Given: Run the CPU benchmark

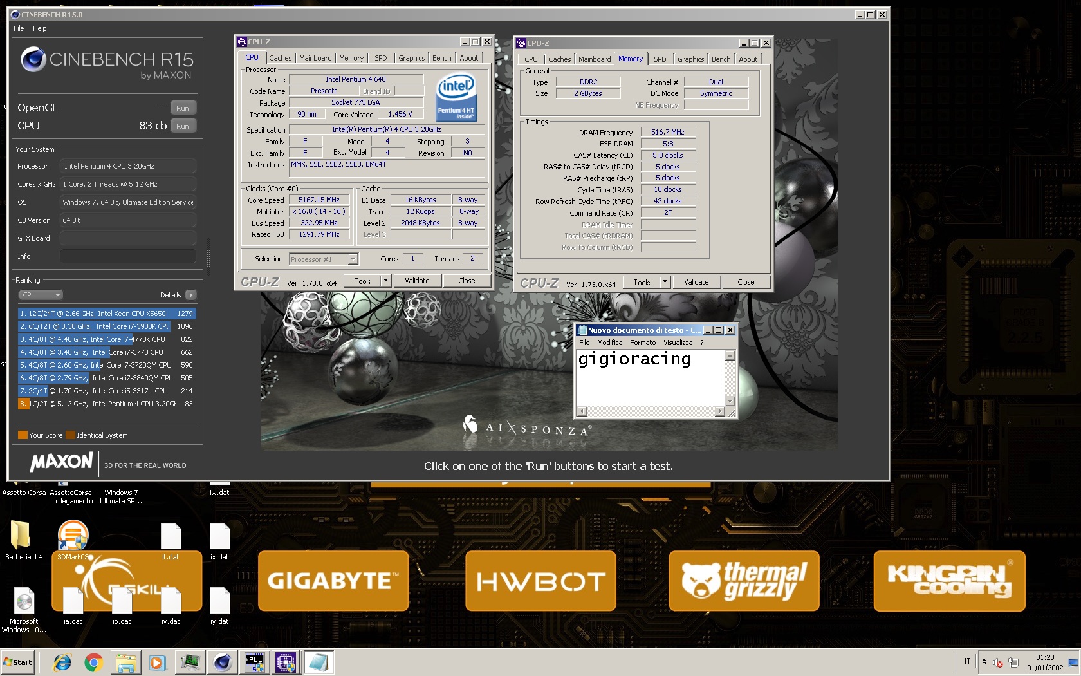Looking at the screenshot, I should click(183, 126).
